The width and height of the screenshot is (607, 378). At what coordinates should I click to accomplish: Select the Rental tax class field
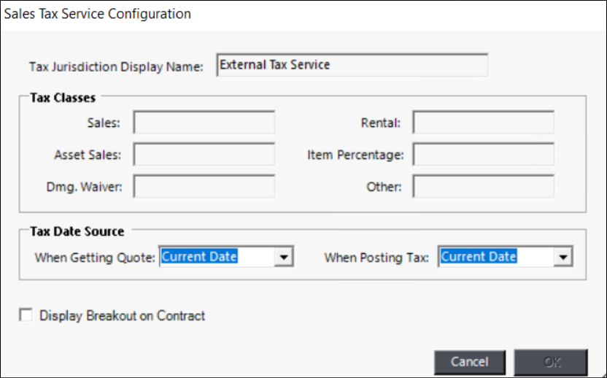(483, 123)
